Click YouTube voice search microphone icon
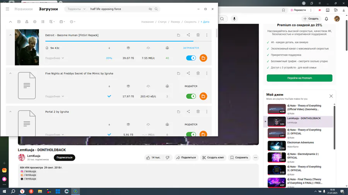This screenshot has width=348, height=195. [234, 19]
